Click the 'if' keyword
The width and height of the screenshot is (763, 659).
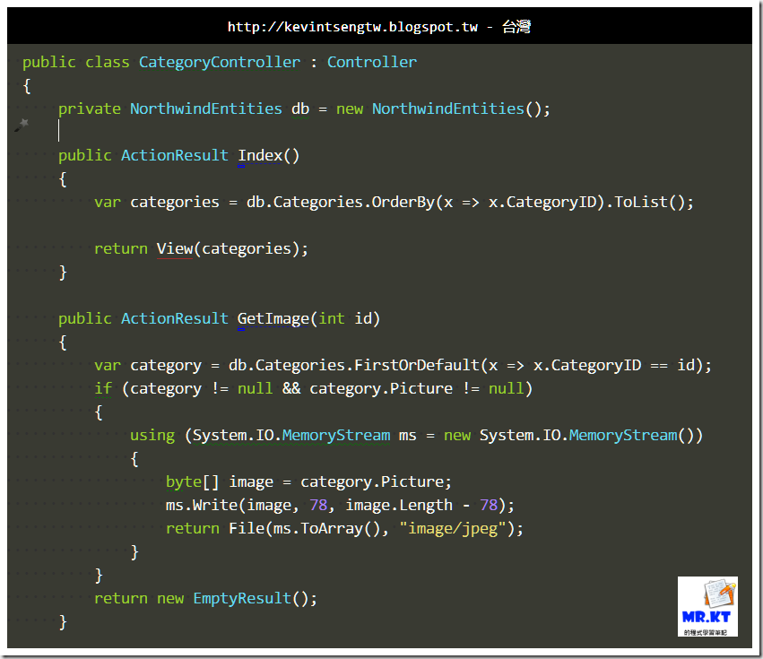point(103,388)
